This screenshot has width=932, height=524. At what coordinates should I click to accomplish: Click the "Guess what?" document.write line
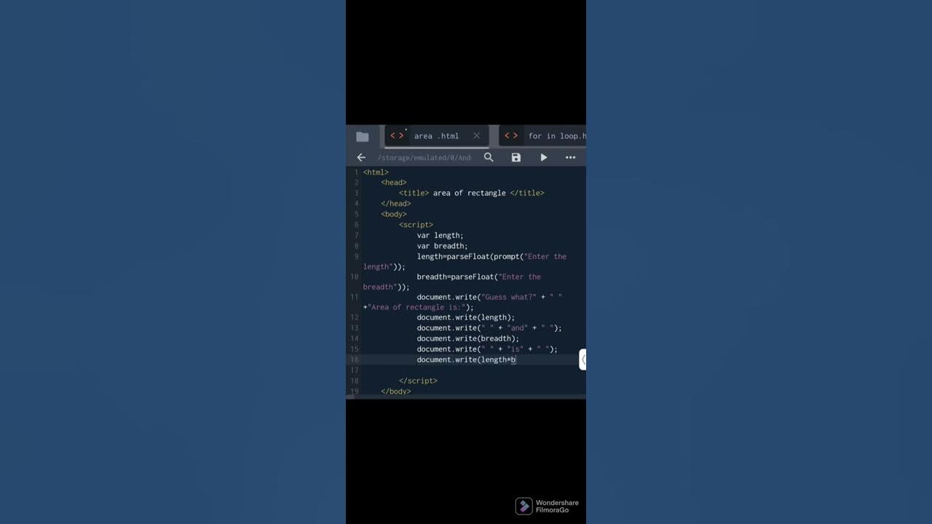point(489,297)
